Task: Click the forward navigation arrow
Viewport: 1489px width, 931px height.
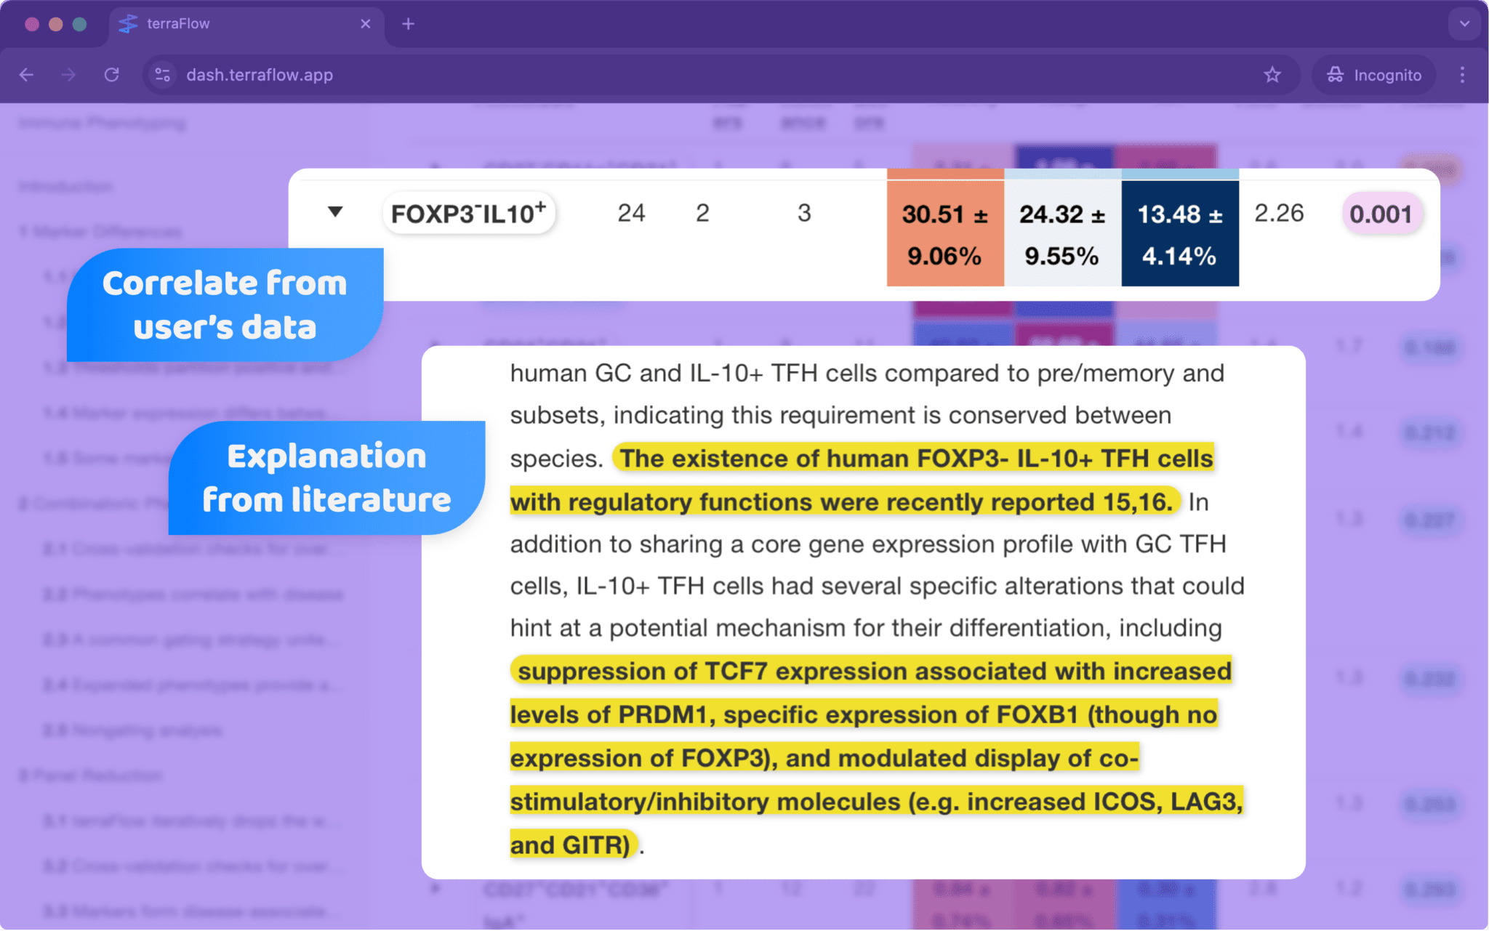Action: click(x=68, y=75)
